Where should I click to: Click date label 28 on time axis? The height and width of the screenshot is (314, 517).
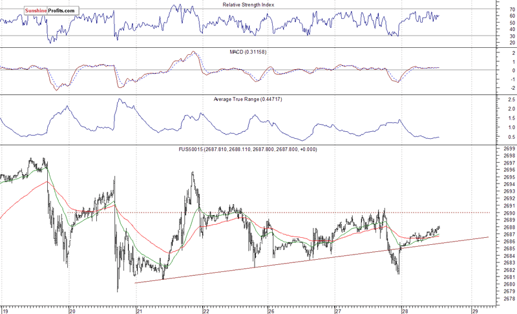[x=405, y=311]
